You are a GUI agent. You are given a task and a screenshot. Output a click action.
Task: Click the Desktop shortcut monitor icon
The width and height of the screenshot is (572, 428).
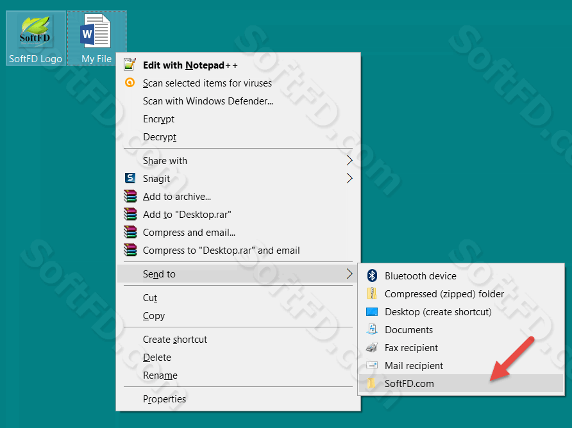point(372,311)
